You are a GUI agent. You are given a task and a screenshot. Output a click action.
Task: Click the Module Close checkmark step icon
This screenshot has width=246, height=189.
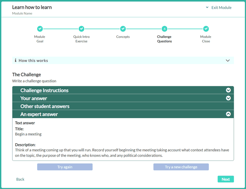[x=206, y=29]
